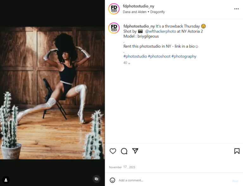Screen dimensions: 243x186
Task: Share the post with paper plane icon
Action: [x=135, y=151]
